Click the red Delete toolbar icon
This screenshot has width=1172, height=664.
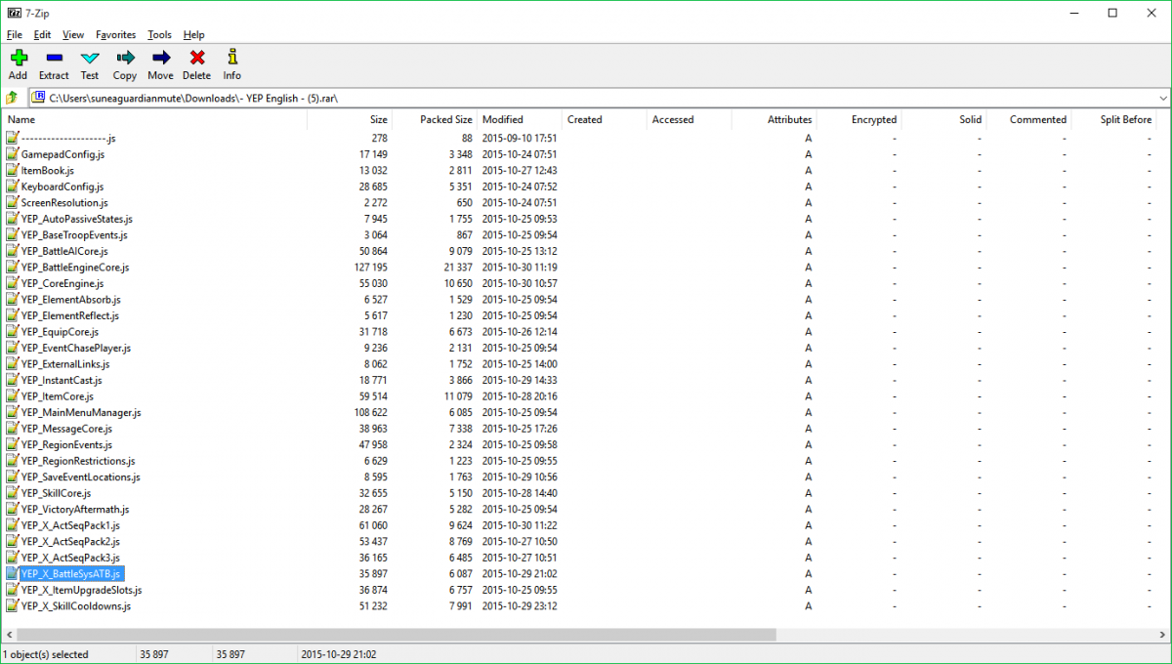click(196, 58)
